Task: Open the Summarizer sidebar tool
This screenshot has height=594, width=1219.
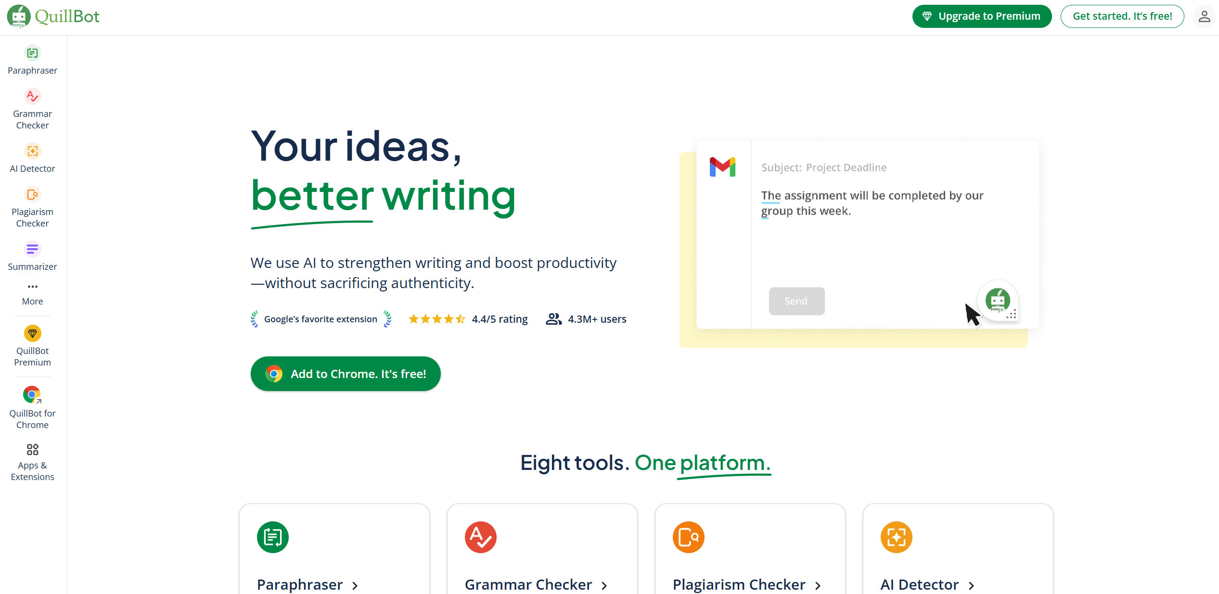Action: pyautogui.click(x=32, y=249)
